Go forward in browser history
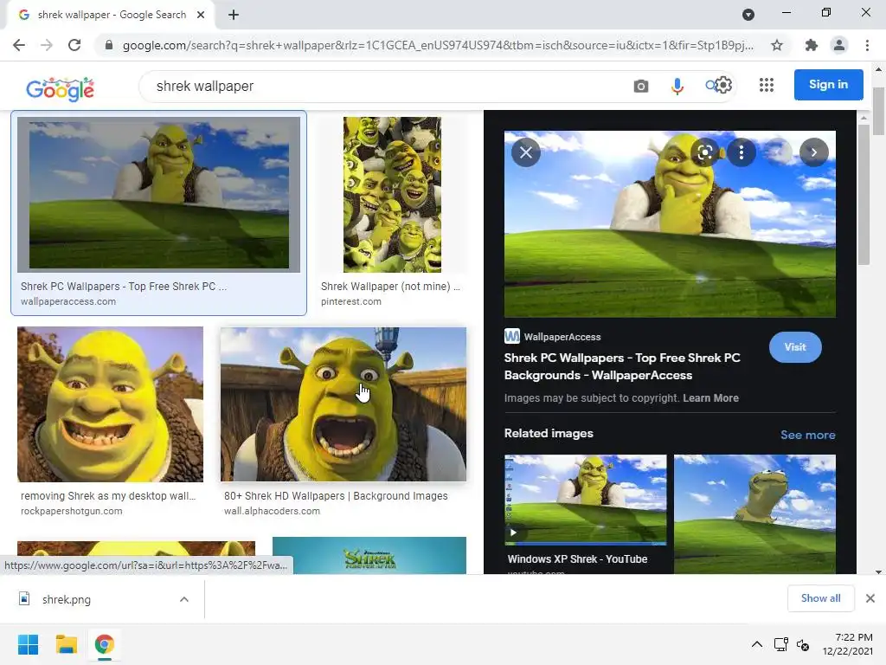The image size is (886, 665). (47, 45)
